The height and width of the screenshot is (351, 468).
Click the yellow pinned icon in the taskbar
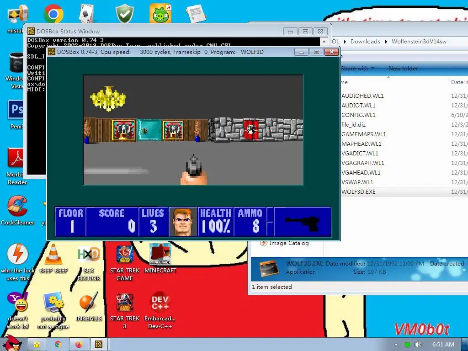(37, 345)
